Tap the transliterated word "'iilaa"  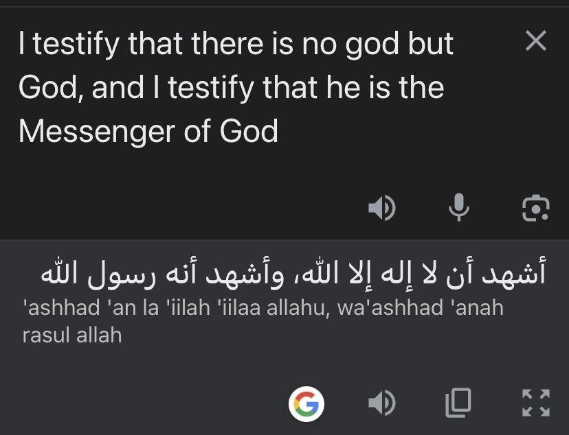pyautogui.click(x=242, y=307)
